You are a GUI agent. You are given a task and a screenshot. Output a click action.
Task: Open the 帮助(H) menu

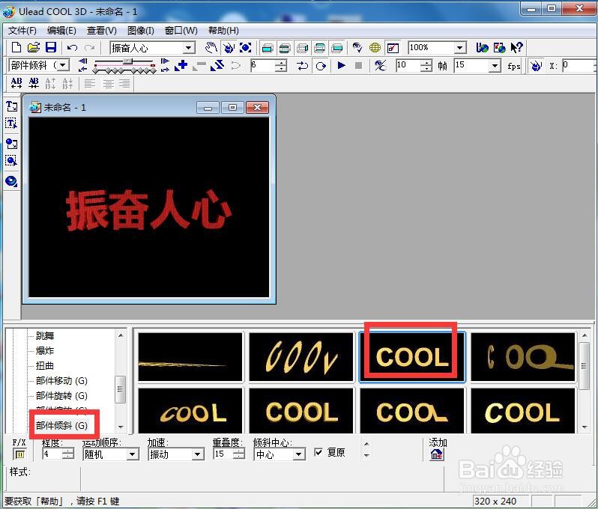pyautogui.click(x=223, y=31)
